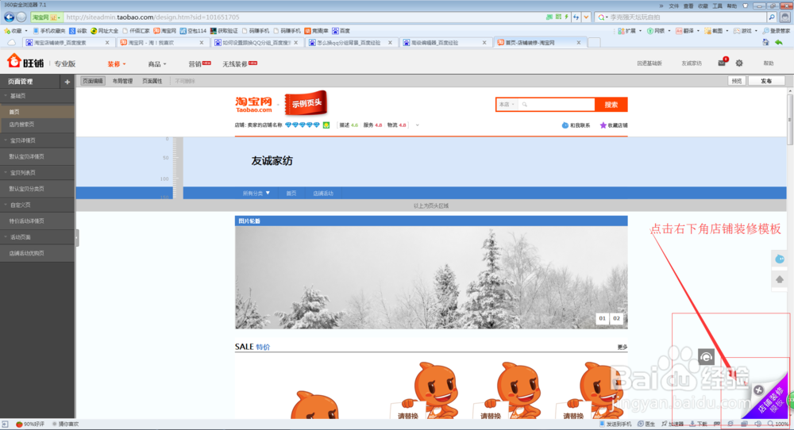Screen dimensions: 794x430
Task: Click the browser search magnifier button
Action: pos(772,17)
